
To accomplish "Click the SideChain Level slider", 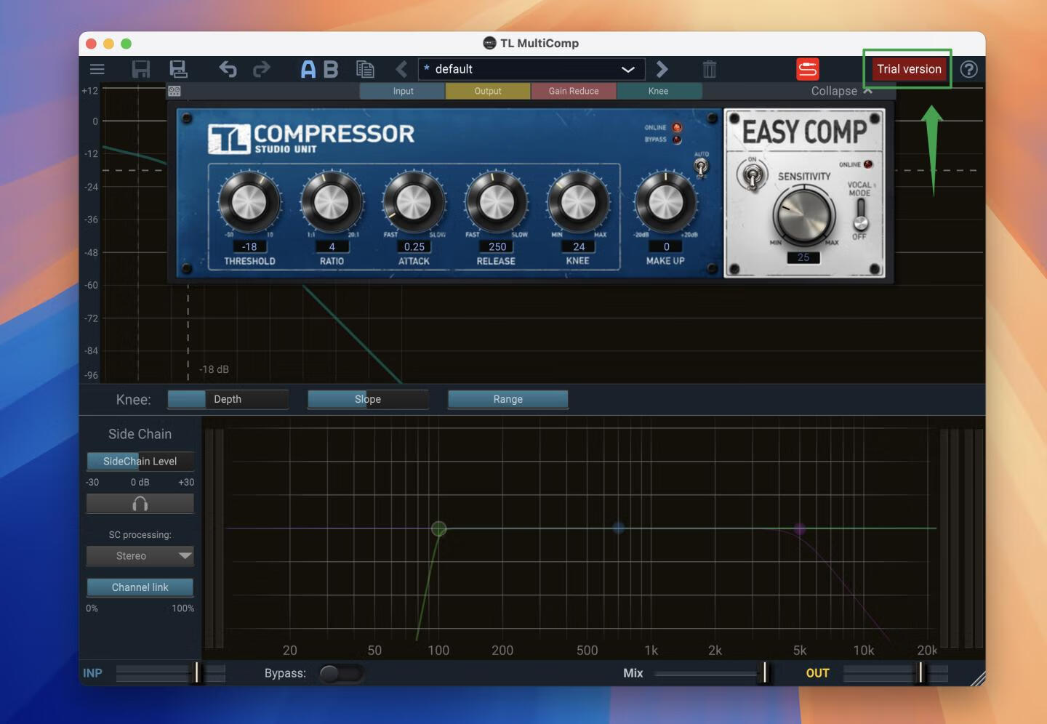I will click(140, 461).
